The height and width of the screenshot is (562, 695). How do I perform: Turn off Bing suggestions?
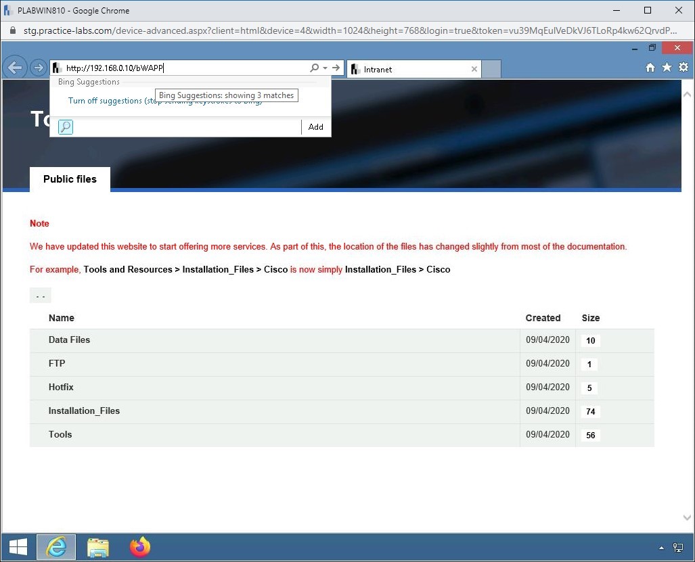click(x=104, y=100)
